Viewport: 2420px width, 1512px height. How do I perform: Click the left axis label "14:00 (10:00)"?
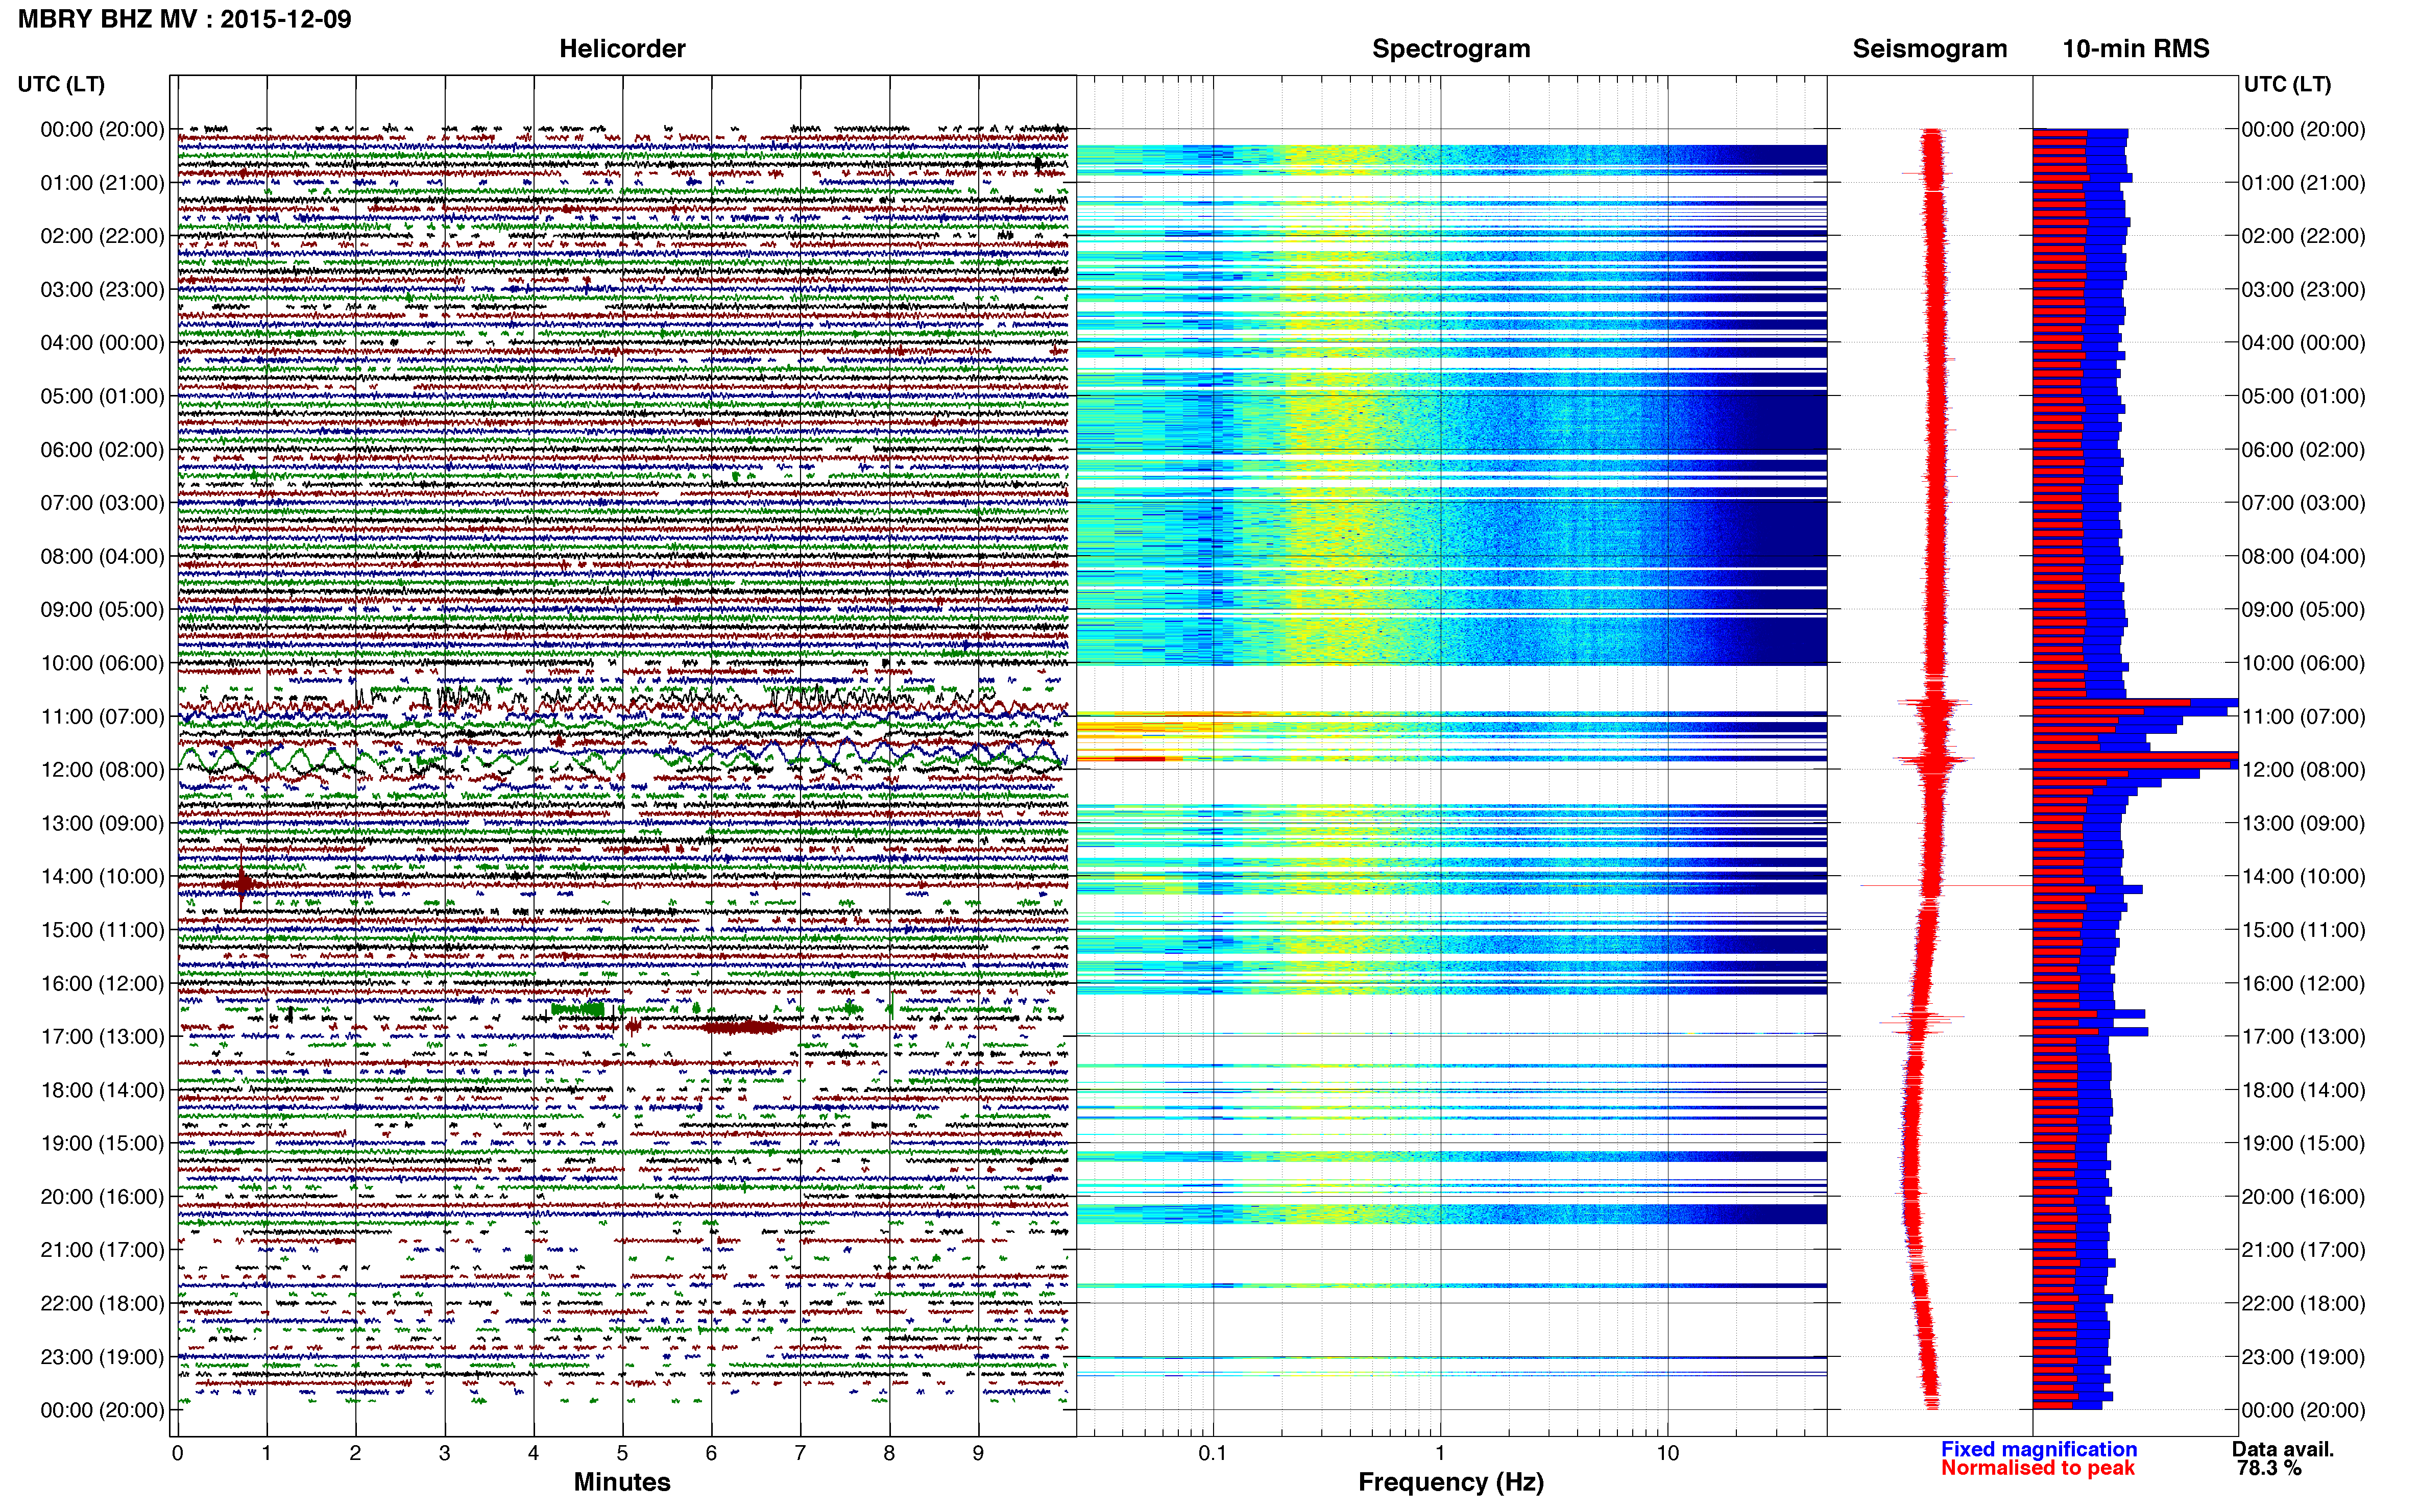point(102,877)
